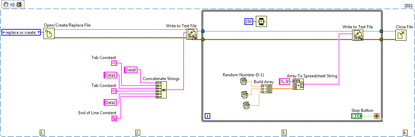This screenshot has height=137, width=415.
Task: Select the %.3f format string constant
Action: click(284, 82)
